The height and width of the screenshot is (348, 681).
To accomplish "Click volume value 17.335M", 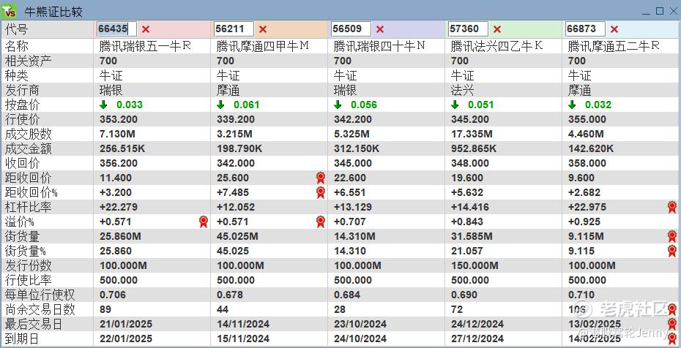I will [x=472, y=134].
